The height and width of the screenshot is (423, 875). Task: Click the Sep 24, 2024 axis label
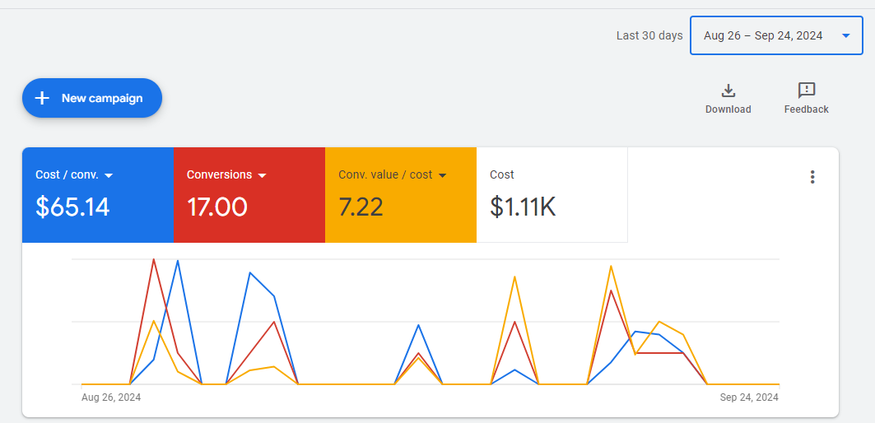coord(749,397)
